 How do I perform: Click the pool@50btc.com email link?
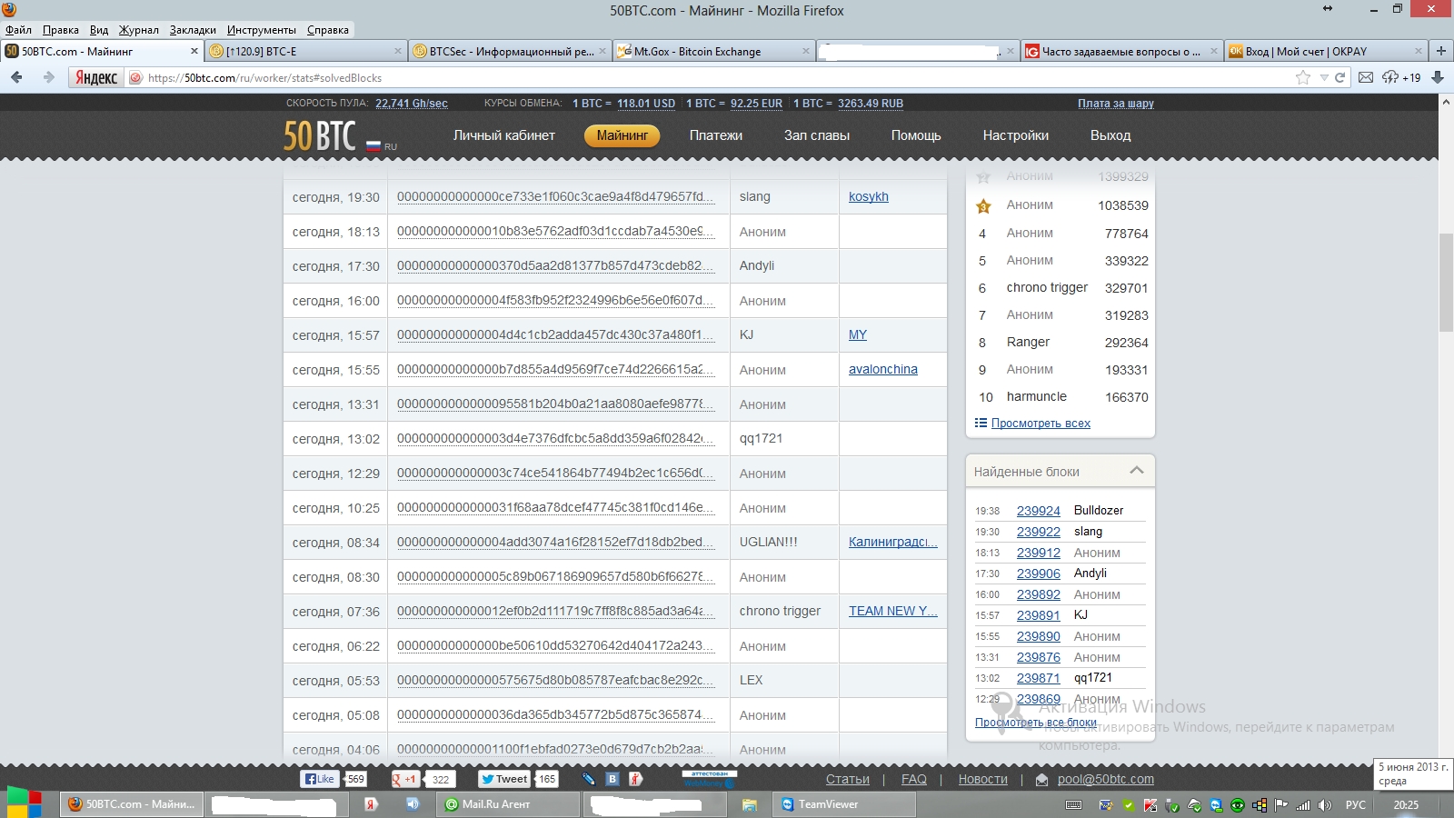(1106, 779)
